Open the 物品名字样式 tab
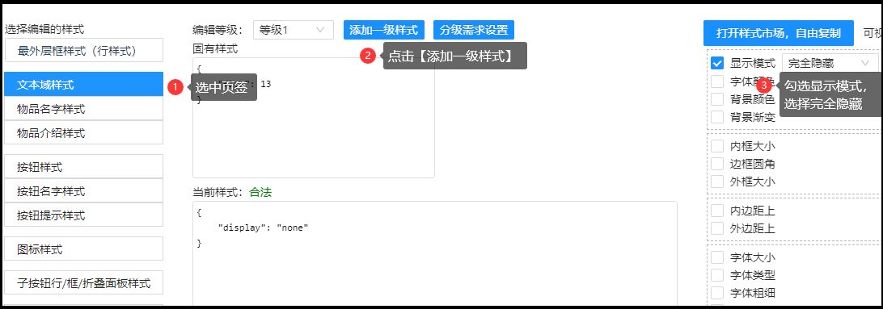Image resolution: width=883 pixels, height=309 pixels. point(83,108)
